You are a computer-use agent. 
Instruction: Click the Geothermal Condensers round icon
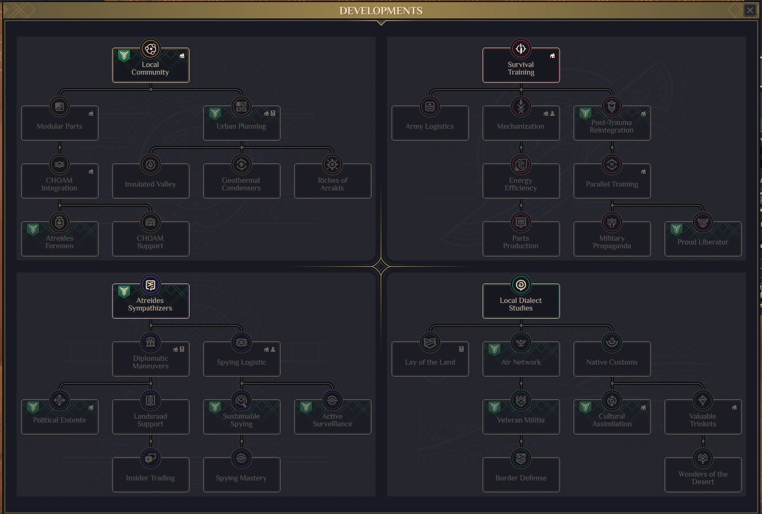pos(242,164)
